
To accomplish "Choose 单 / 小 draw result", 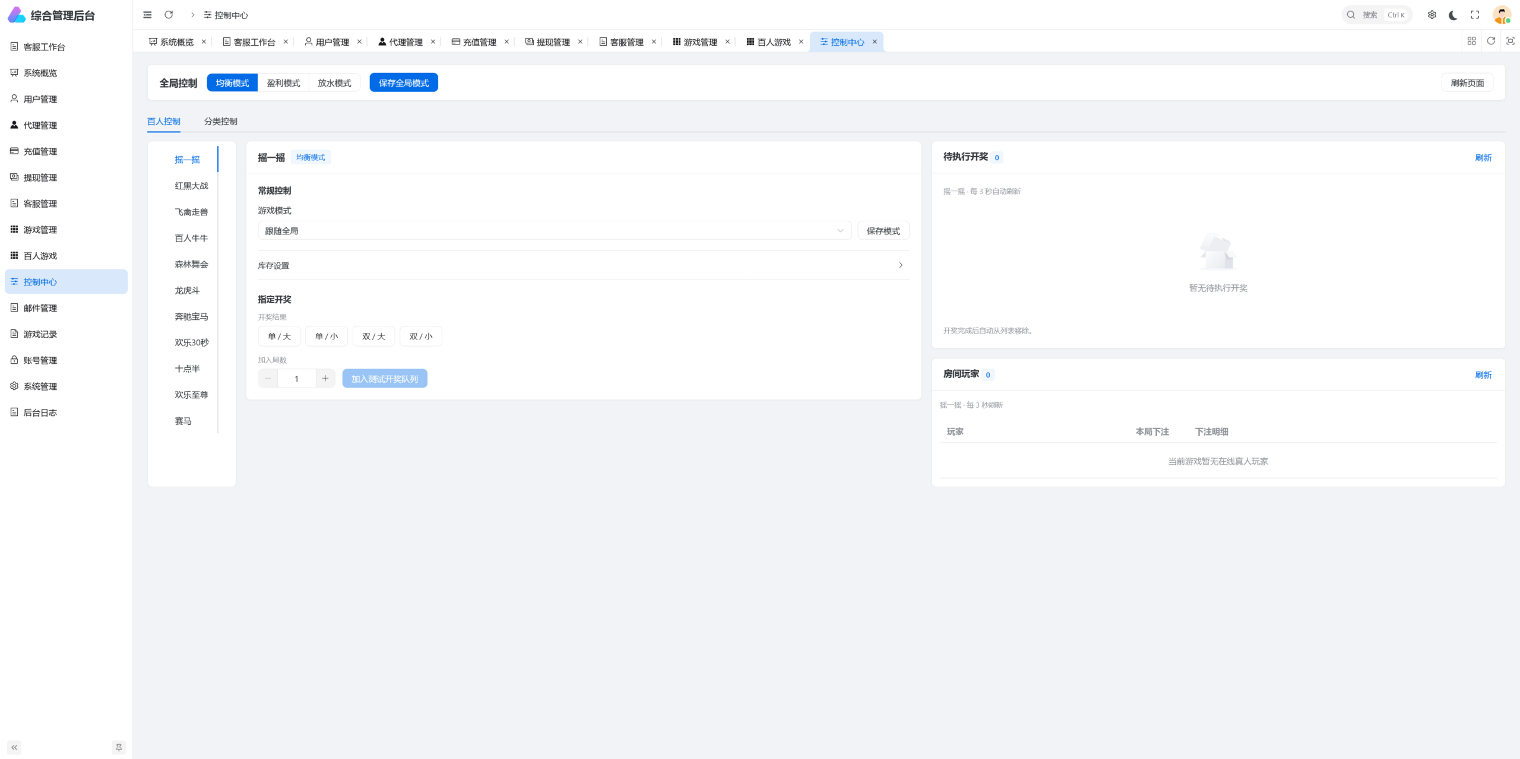I will point(327,336).
